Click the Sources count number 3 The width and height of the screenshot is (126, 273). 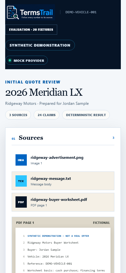[x=113, y=138]
